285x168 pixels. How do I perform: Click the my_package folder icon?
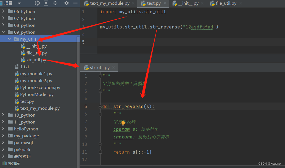point(10,136)
